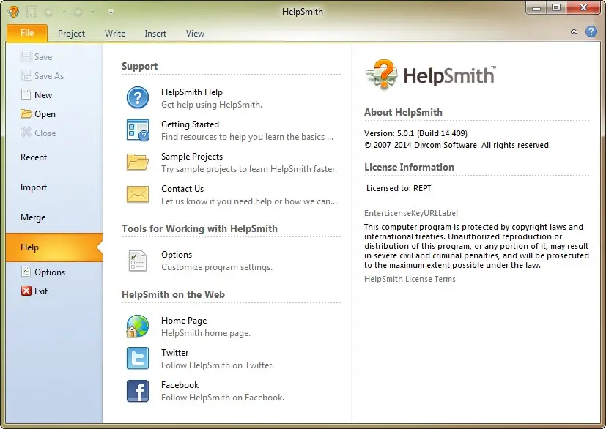Click the New label in the sidebar
This screenshot has height=429, width=606.
(43, 95)
